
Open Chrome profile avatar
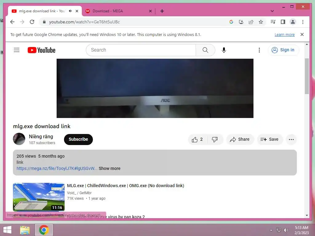click(293, 22)
